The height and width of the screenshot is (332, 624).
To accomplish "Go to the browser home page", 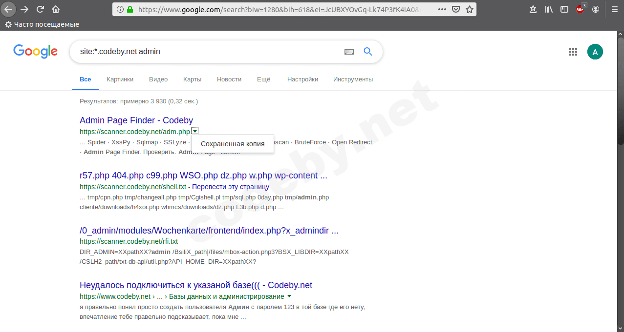I will pyautogui.click(x=56, y=9).
